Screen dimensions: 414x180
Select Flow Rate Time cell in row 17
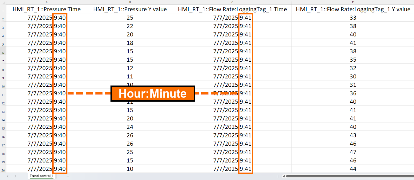(232, 144)
